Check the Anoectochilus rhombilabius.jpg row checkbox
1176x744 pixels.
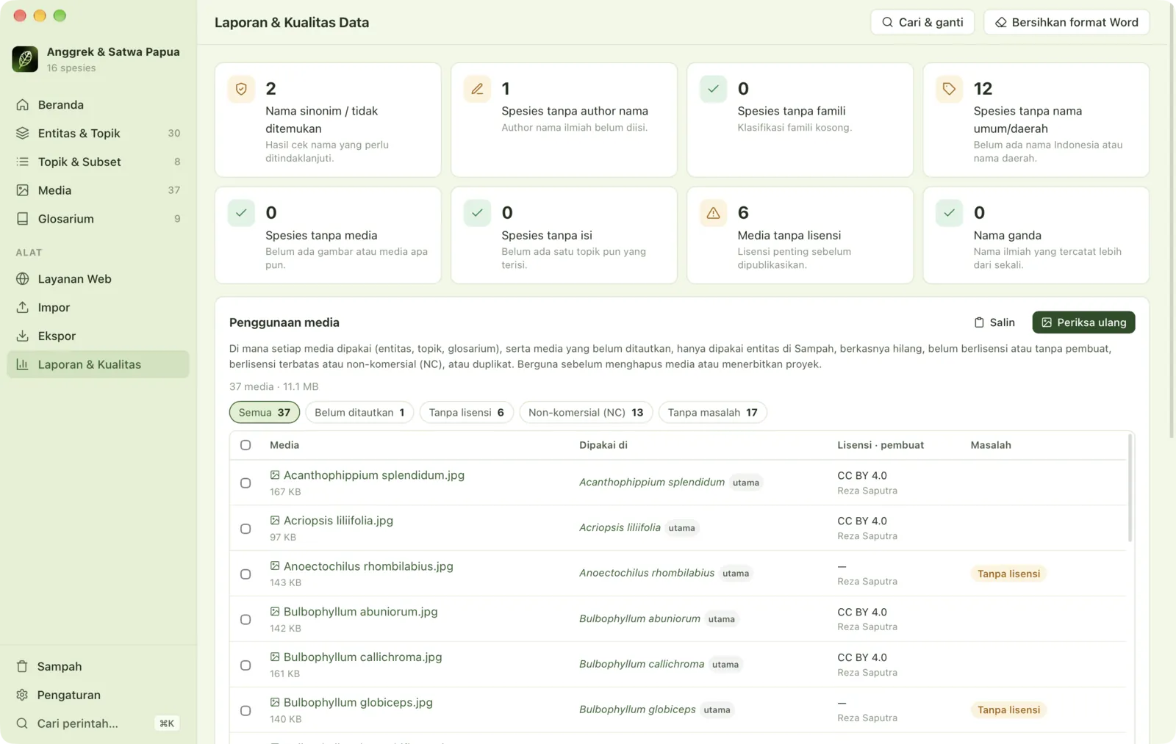click(245, 574)
